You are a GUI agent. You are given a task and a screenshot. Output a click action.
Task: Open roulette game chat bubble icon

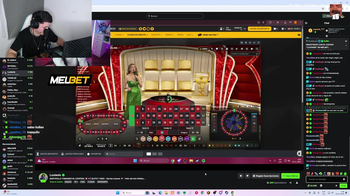click(x=217, y=49)
